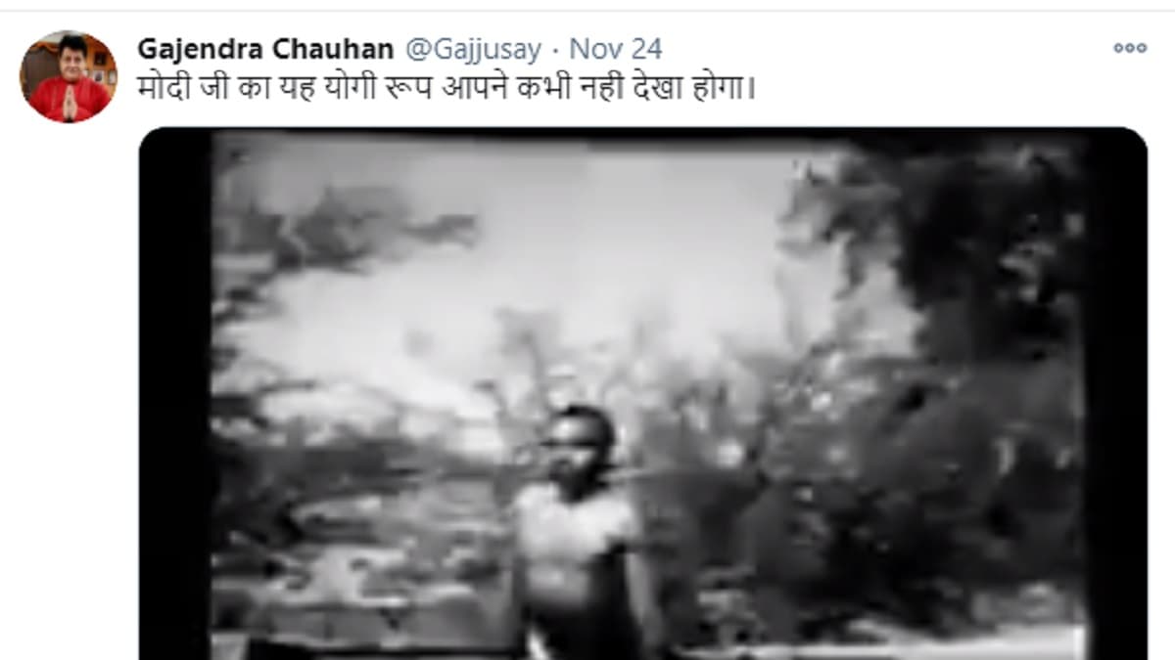Screen dimensions: 1175x660
Task: Click the separator dot before Nov 24
Action: [x=555, y=49]
